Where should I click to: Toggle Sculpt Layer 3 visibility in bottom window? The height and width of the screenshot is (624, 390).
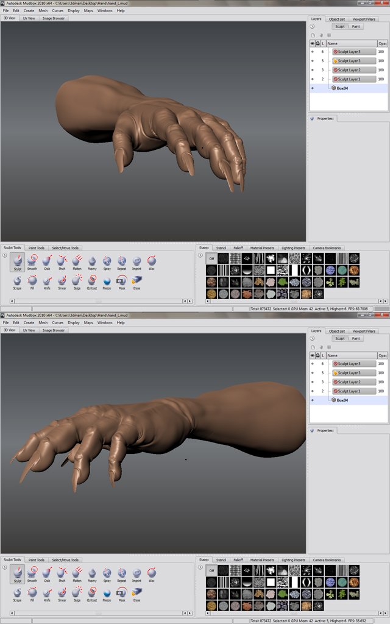tap(313, 373)
